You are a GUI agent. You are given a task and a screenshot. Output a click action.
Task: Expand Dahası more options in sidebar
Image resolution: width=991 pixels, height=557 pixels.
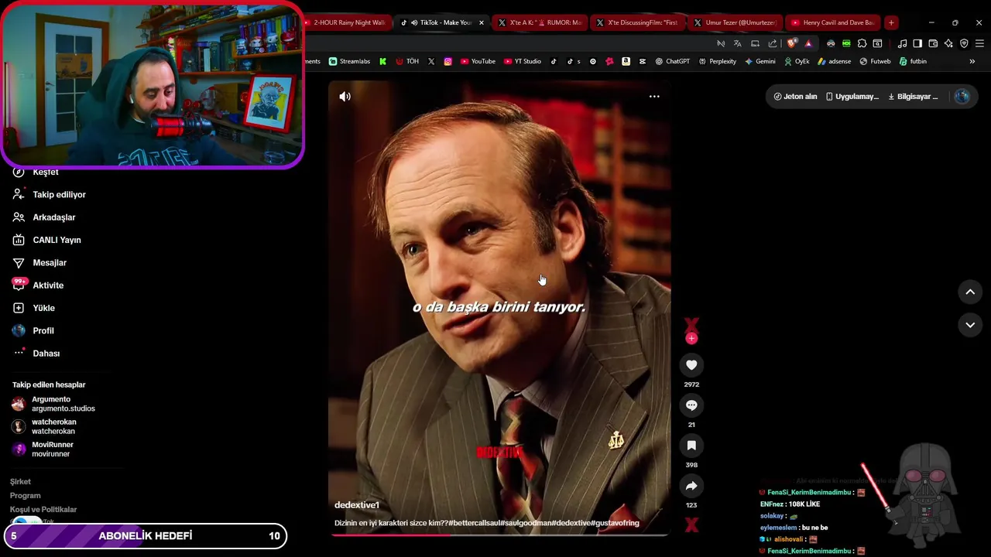pyautogui.click(x=36, y=354)
